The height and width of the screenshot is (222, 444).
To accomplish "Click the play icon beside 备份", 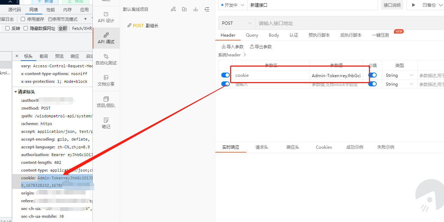I will [414, 5].
